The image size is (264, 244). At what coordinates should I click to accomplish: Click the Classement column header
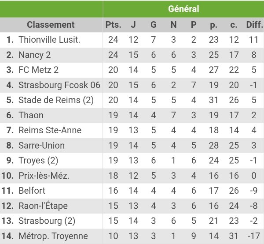tap(51, 25)
